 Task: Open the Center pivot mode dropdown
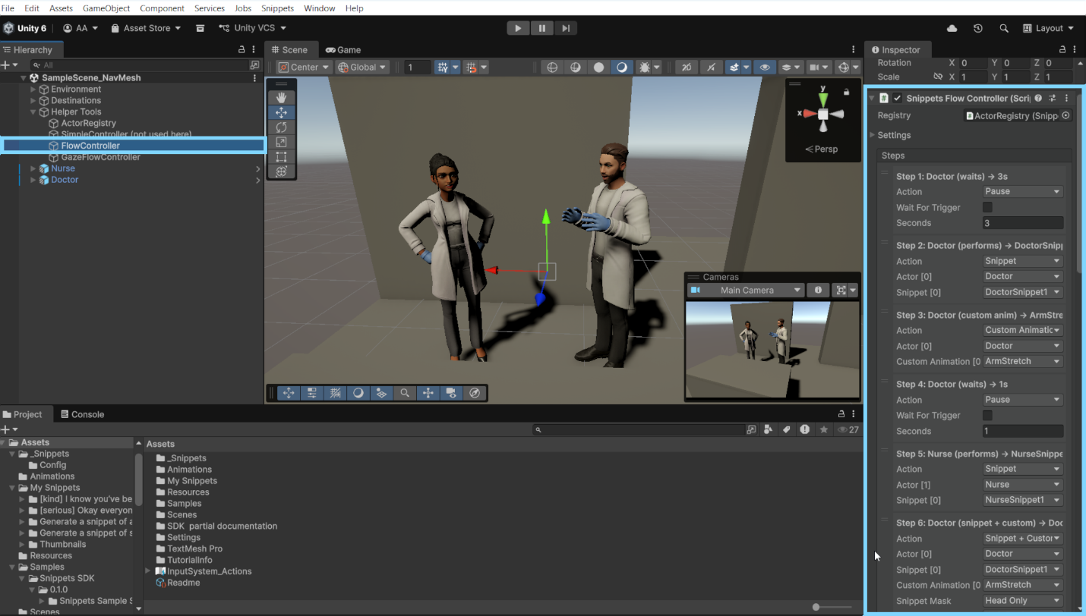(x=304, y=68)
